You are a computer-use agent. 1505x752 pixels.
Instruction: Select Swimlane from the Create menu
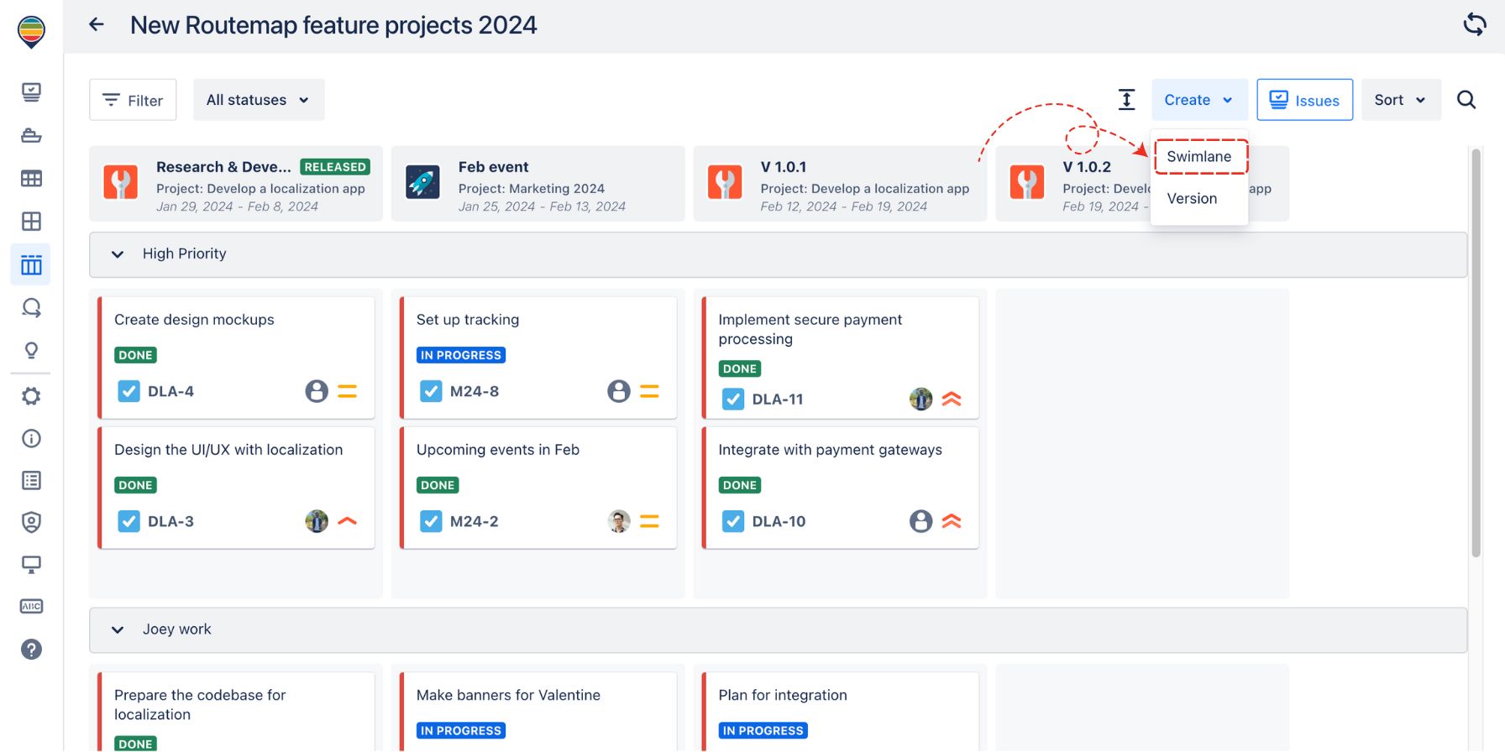(1198, 157)
